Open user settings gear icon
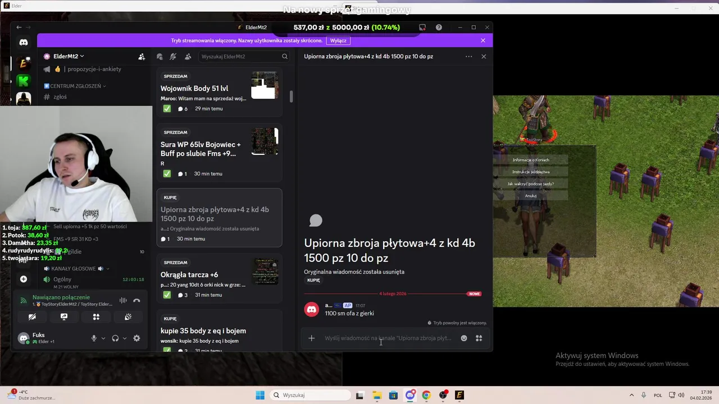The image size is (719, 404). (x=136, y=338)
